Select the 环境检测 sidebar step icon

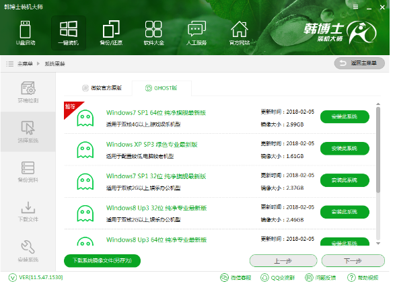pos(28,88)
